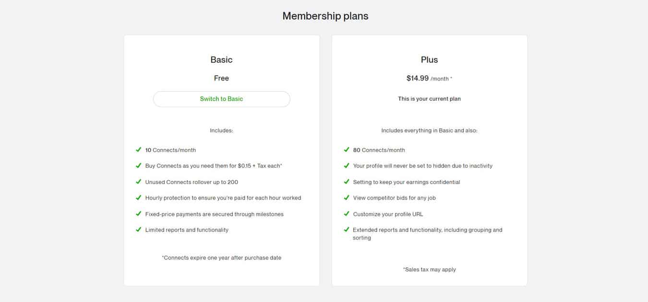The width and height of the screenshot is (648, 302).
Task: Click the Switch to Basic button
Action: point(221,99)
